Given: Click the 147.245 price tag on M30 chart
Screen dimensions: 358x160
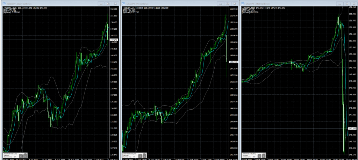Looking at the screenshot, I should click(353, 129).
